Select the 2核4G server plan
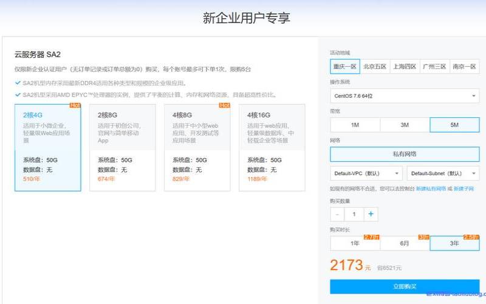 point(48,148)
